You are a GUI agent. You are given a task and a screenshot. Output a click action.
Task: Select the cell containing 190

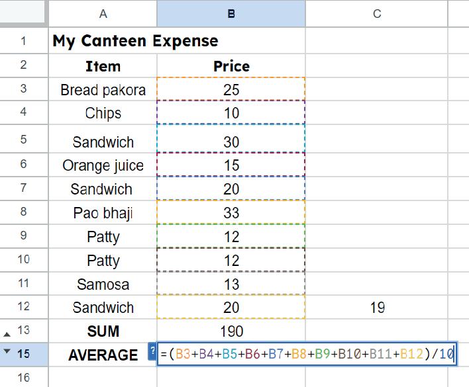pos(231,331)
